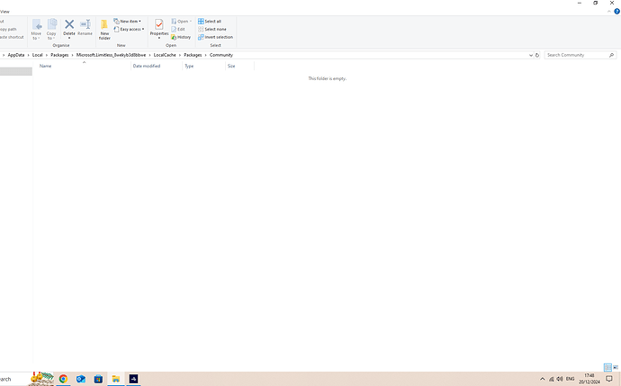This screenshot has width=621, height=386.
Task: Open file History
Action: coord(181,37)
